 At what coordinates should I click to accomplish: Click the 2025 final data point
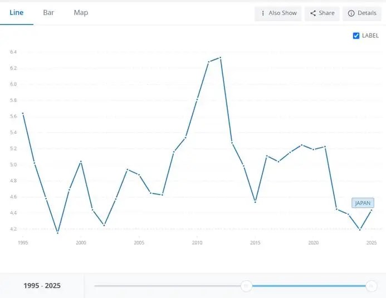tap(371, 210)
